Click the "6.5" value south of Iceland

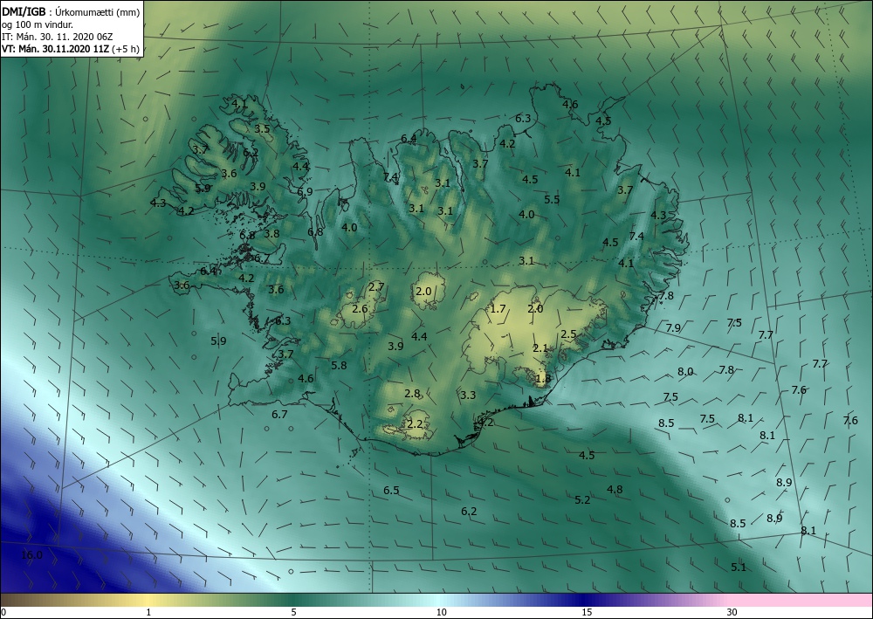click(x=391, y=491)
